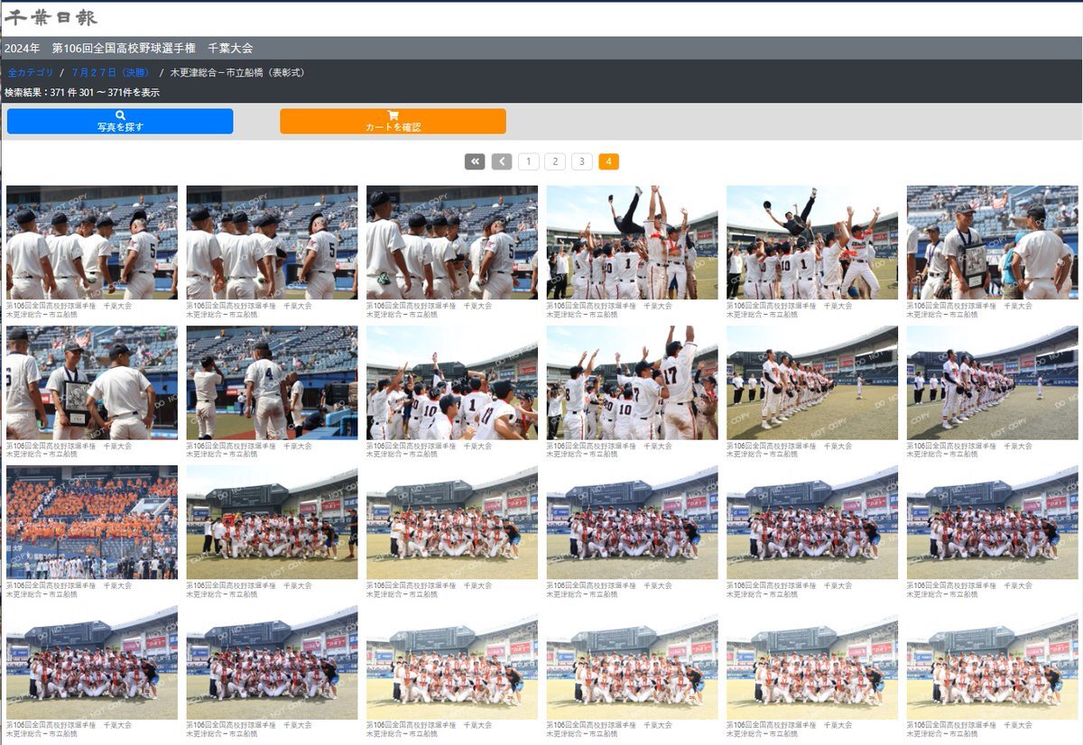Click the 写真を探す search button

click(x=120, y=121)
